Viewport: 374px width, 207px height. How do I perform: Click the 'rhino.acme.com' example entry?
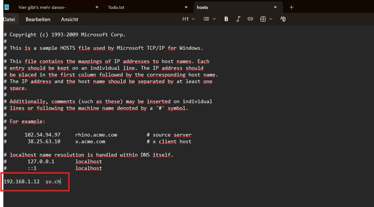[96, 135]
